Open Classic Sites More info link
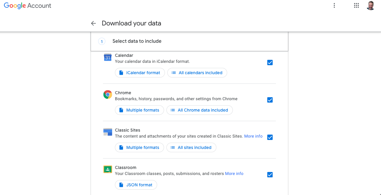This screenshot has width=381, height=195. coord(253,136)
